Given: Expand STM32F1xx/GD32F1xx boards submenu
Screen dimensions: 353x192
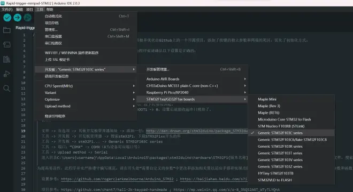Looking at the screenshot, I should (193, 99).
